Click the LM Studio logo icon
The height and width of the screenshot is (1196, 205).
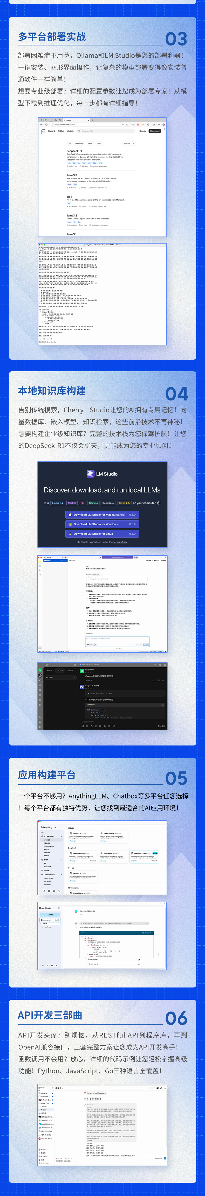tap(91, 474)
